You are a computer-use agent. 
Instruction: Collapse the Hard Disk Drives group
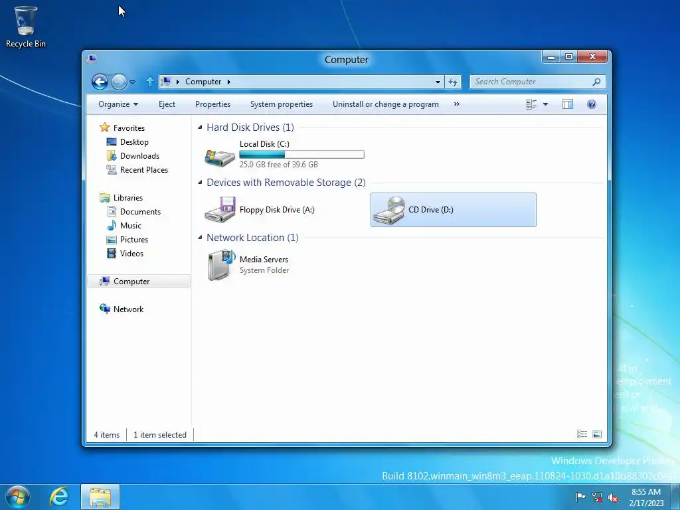pos(200,127)
